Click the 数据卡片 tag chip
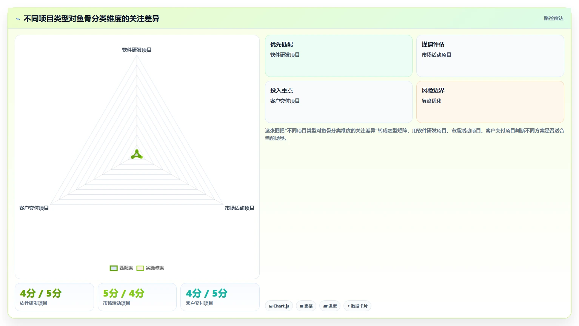Viewport: 579px width, 326px height. (x=357, y=306)
